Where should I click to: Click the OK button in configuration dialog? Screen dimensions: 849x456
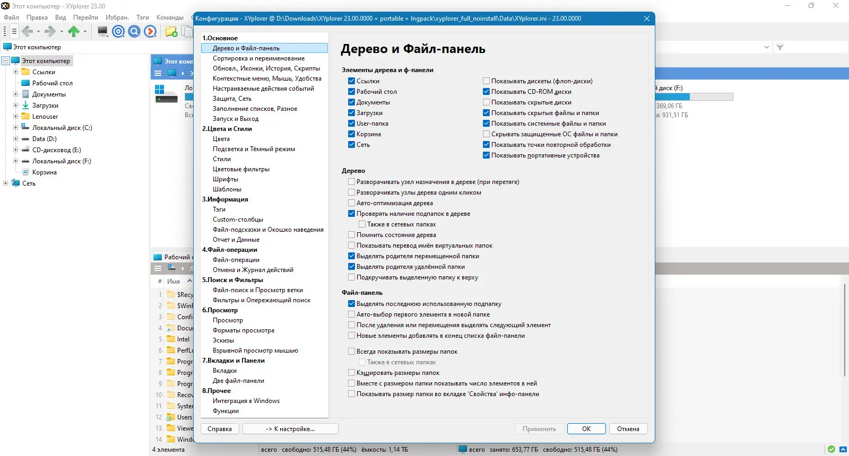(586, 429)
